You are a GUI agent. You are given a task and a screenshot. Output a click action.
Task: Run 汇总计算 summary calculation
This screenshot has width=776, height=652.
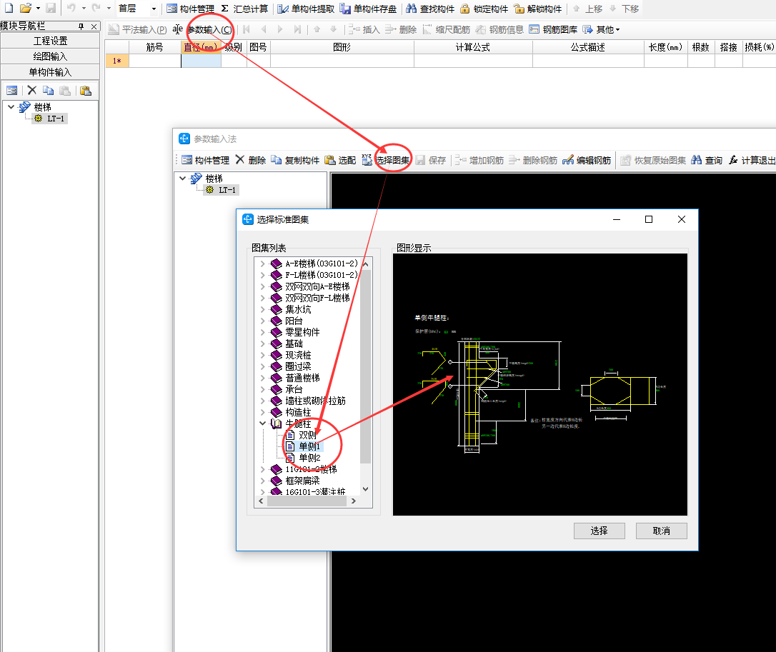coord(244,9)
